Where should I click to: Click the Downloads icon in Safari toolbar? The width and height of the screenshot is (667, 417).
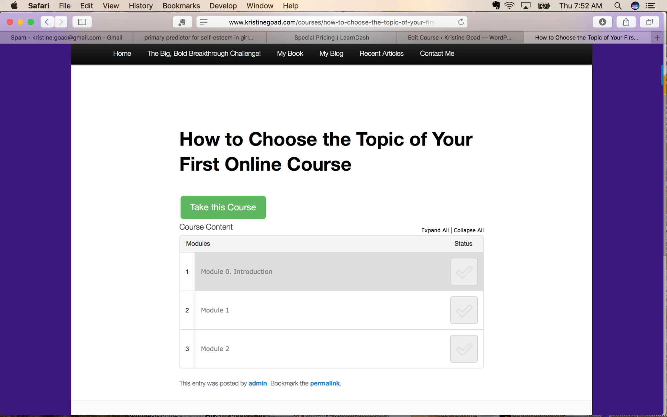tap(602, 22)
